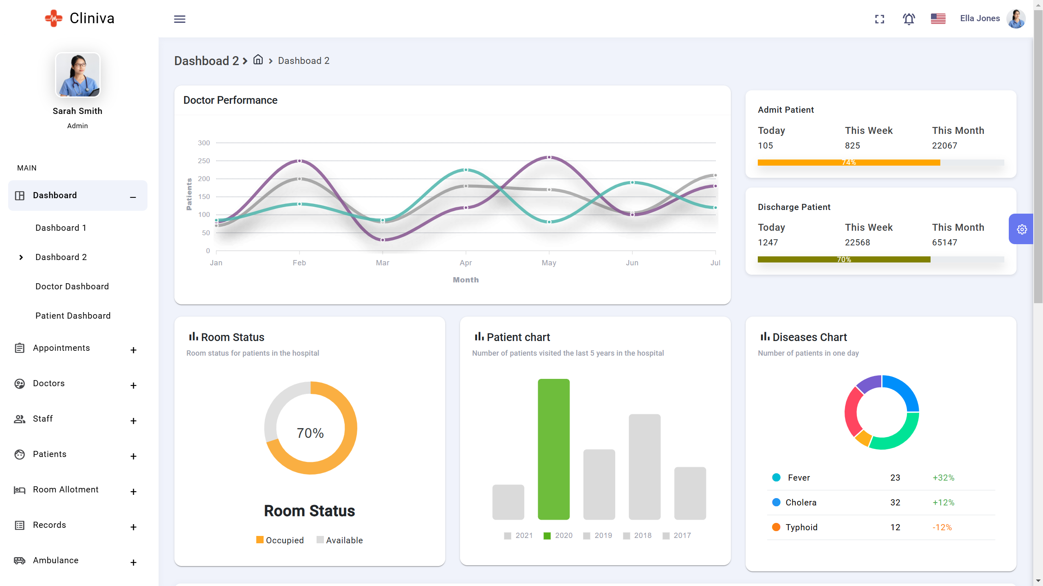The image size is (1043, 586).
Task: Click the 74% Admit Patient progress bar
Action: [x=849, y=162]
